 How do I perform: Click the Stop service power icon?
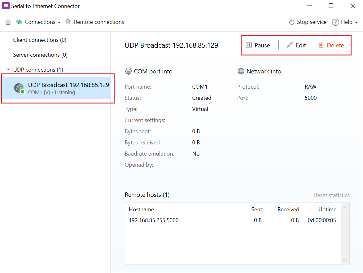coord(292,22)
